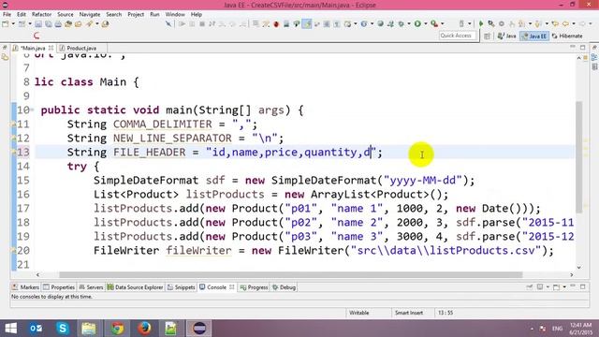Click the Windows Start button
599x337 pixels.
pyautogui.click(x=10, y=329)
